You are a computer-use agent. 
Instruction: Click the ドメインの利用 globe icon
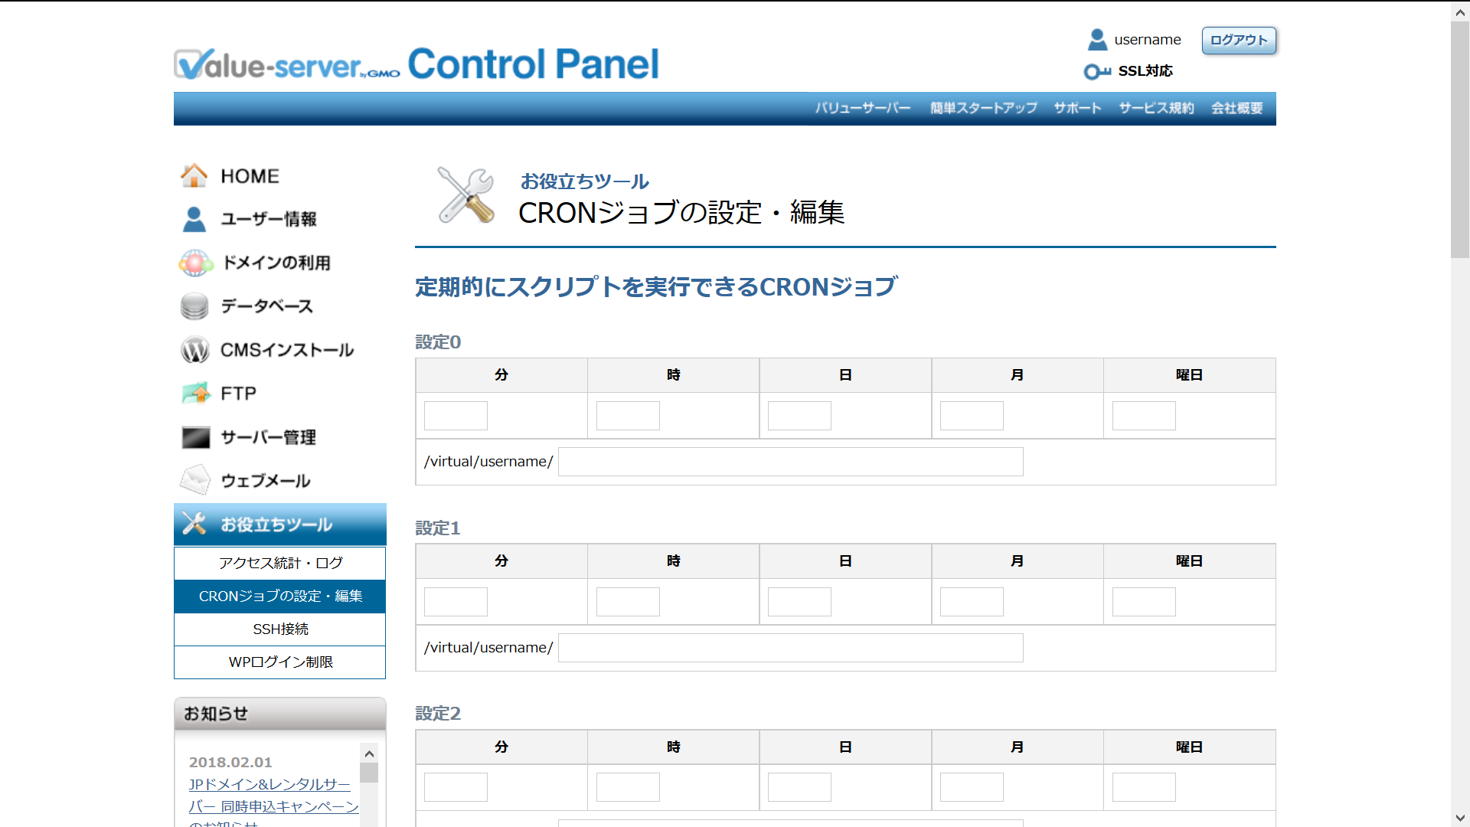click(195, 263)
